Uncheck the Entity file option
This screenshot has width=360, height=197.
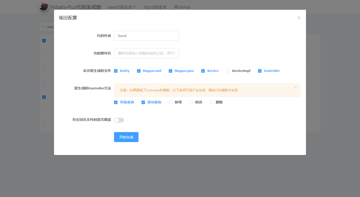(116, 71)
